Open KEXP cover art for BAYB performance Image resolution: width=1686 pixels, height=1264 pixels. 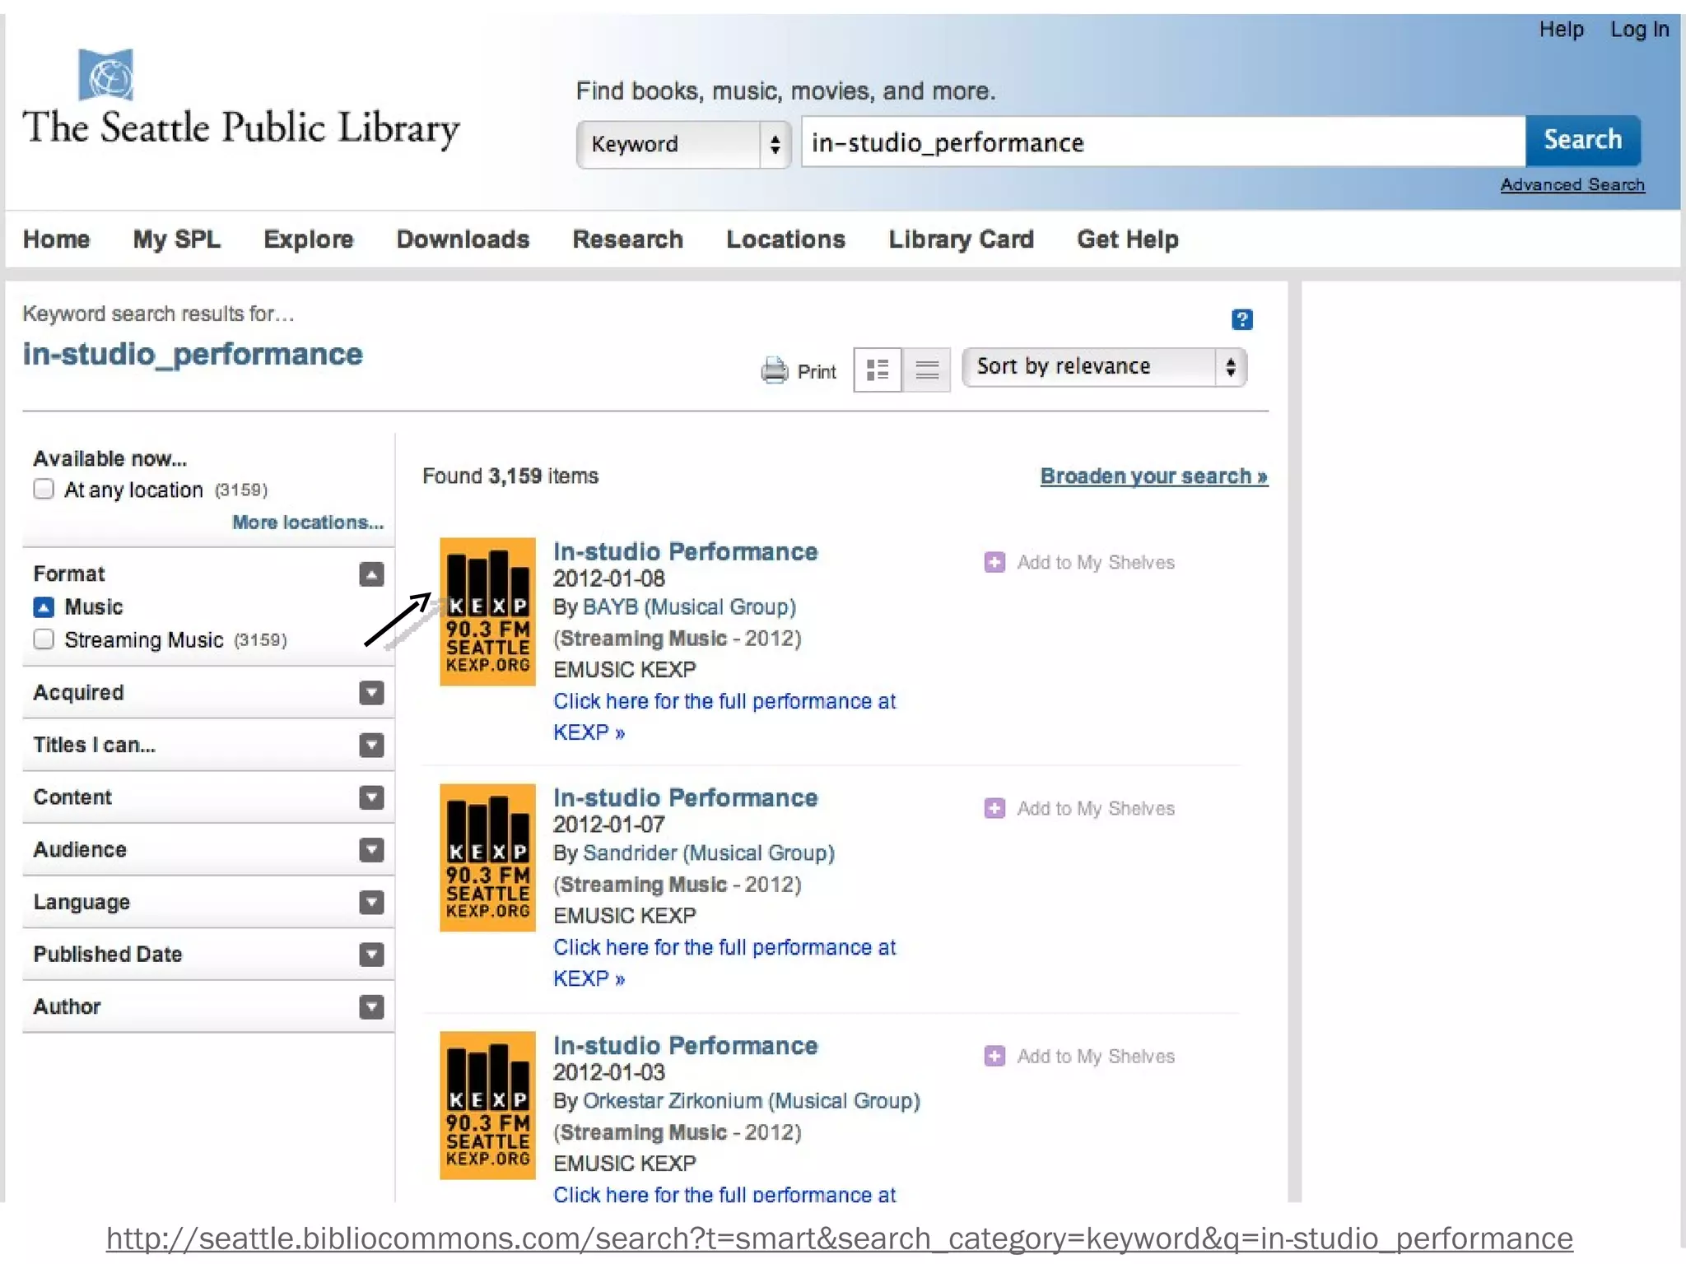pyautogui.click(x=487, y=611)
